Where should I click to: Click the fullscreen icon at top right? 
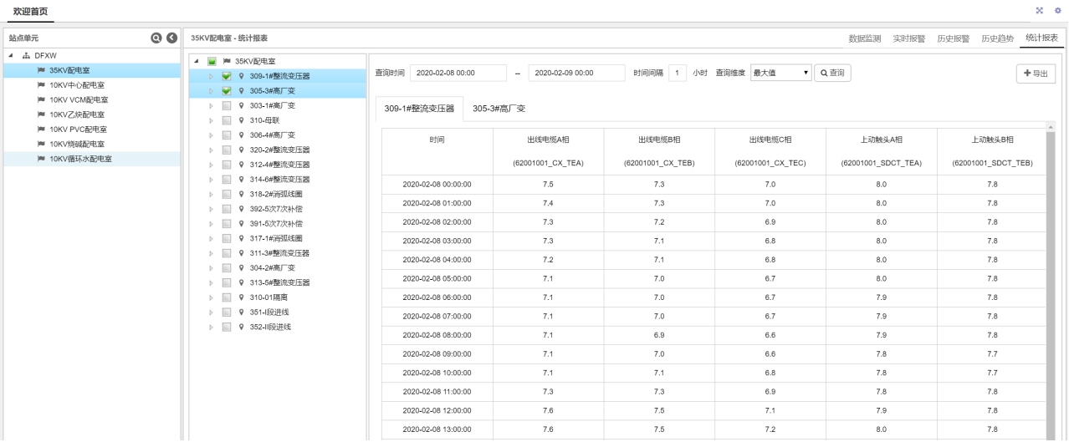[x=1040, y=10]
